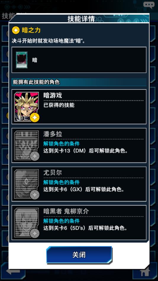The height and width of the screenshot is (281, 158).
Task: Tap the home icon at bottom right
Action: point(145,272)
